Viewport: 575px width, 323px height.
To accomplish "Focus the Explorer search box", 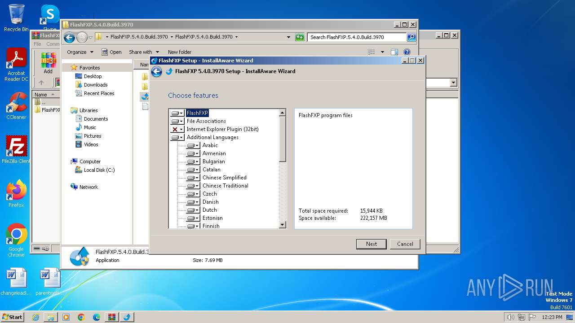I will 357,37.
